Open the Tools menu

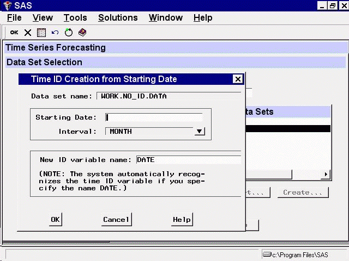click(x=75, y=18)
